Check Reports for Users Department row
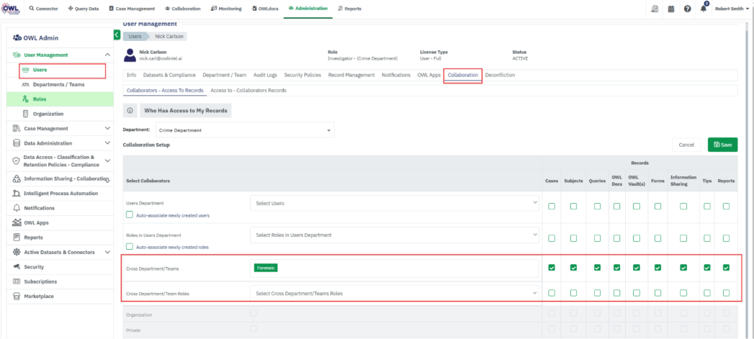 726,207
